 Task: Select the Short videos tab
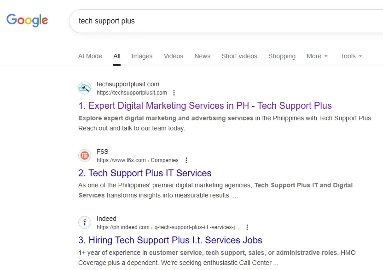click(x=239, y=56)
